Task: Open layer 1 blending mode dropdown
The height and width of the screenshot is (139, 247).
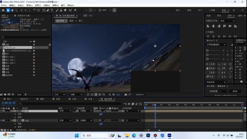Action: 65,111
